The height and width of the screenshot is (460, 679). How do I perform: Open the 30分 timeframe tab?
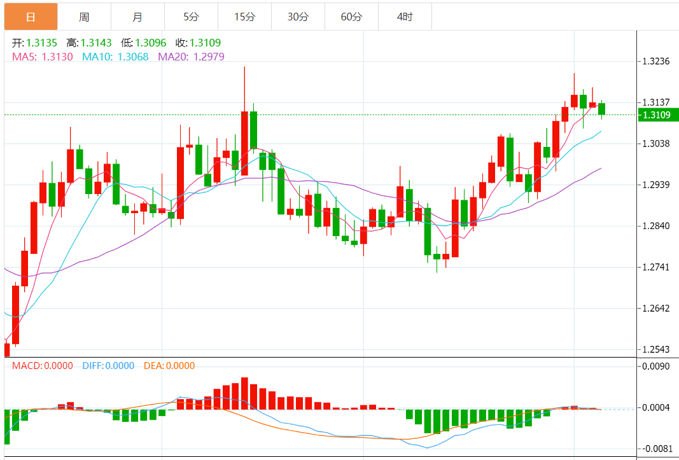point(298,17)
